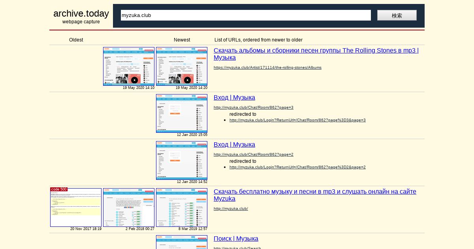Open the snapshot thumbnail dated 12 Jan 2020 14:52

(182, 160)
